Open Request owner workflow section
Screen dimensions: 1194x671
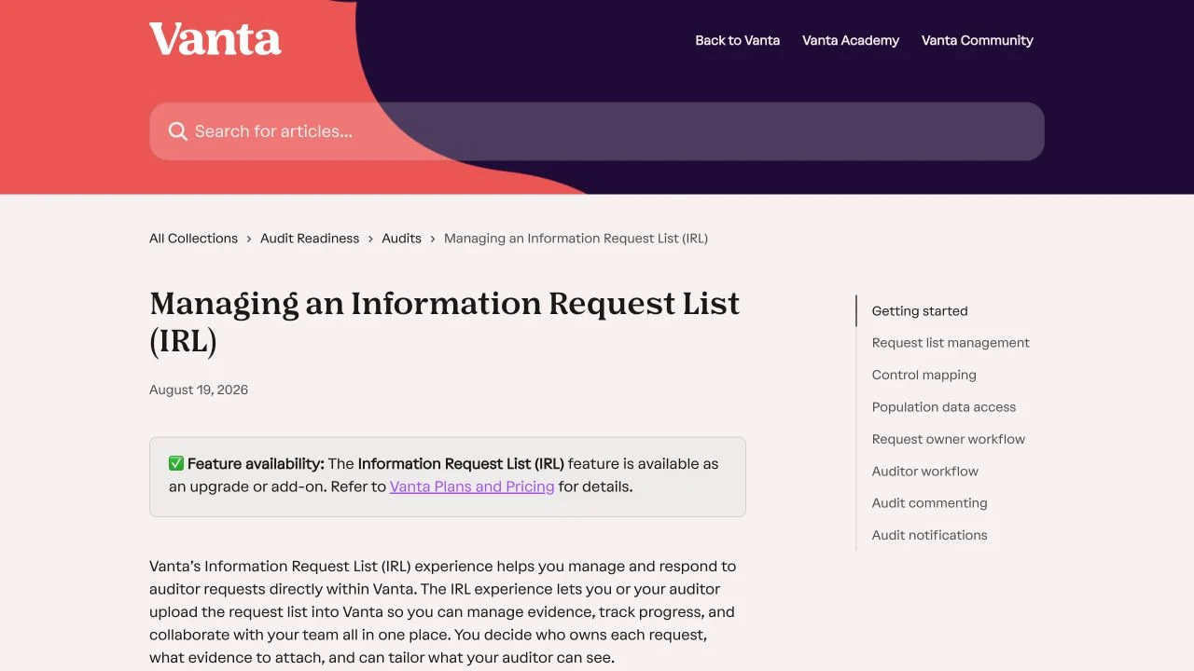pyautogui.click(x=949, y=439)
